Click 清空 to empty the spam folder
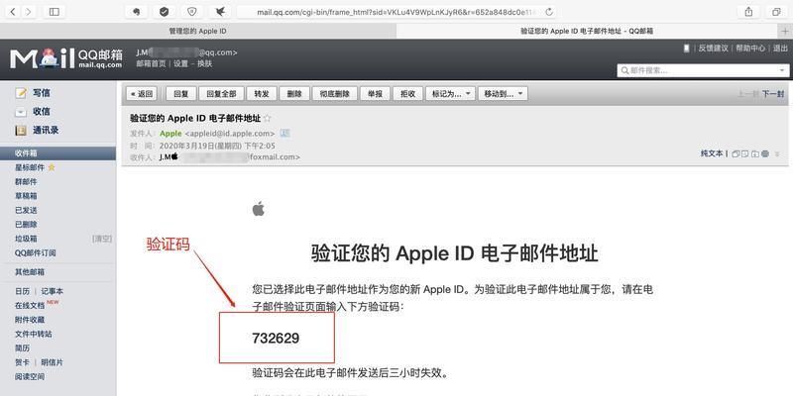This screenshot has width=793, height=396. coord(102,239)
